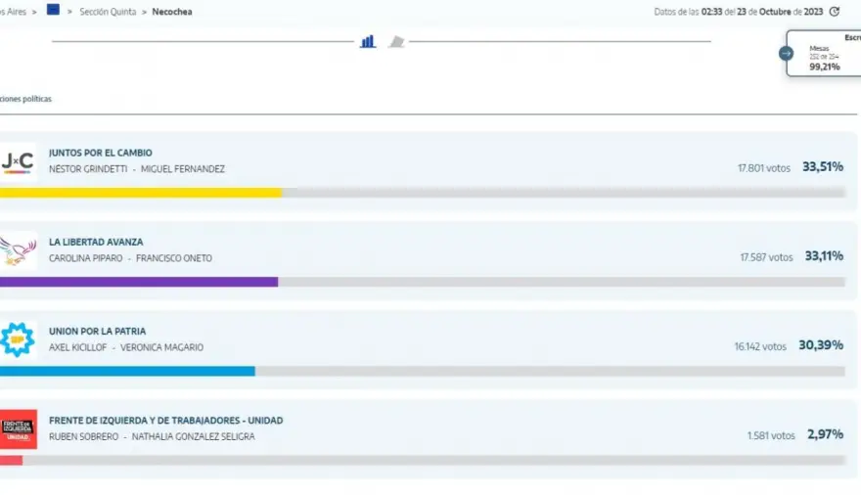The height and width of the screenshot is (495, 861).
Task: Click the Frente de Izquierda red logo
Action: pyautogui.click(x=19, y=429)
